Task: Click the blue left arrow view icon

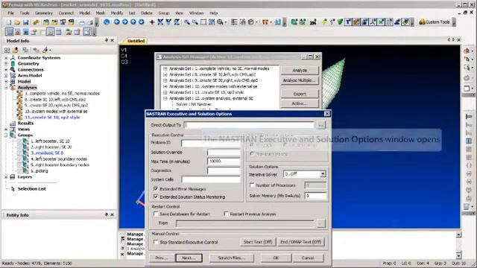Action: (x=116, y=22)
